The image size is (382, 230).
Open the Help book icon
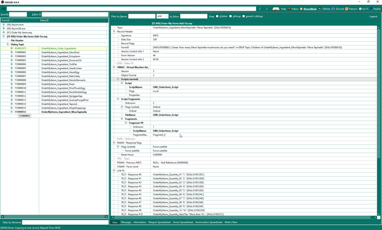276,9
